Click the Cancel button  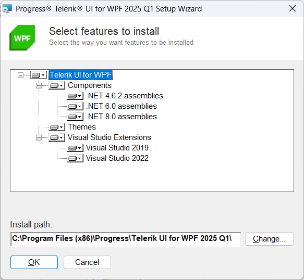(87, 262)
